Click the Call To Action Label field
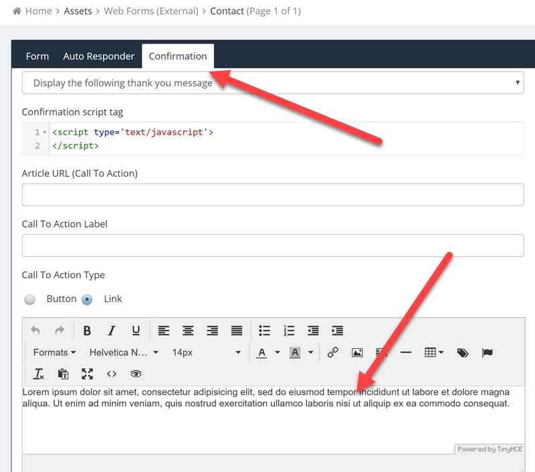Image resolution: width=535 pixels, height=472 pixels. 273,246
